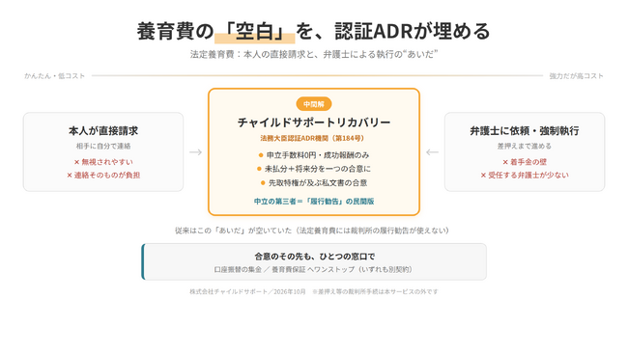Click line 口座振替の集金/養育費保証 へワンストップ

[315, 269]
